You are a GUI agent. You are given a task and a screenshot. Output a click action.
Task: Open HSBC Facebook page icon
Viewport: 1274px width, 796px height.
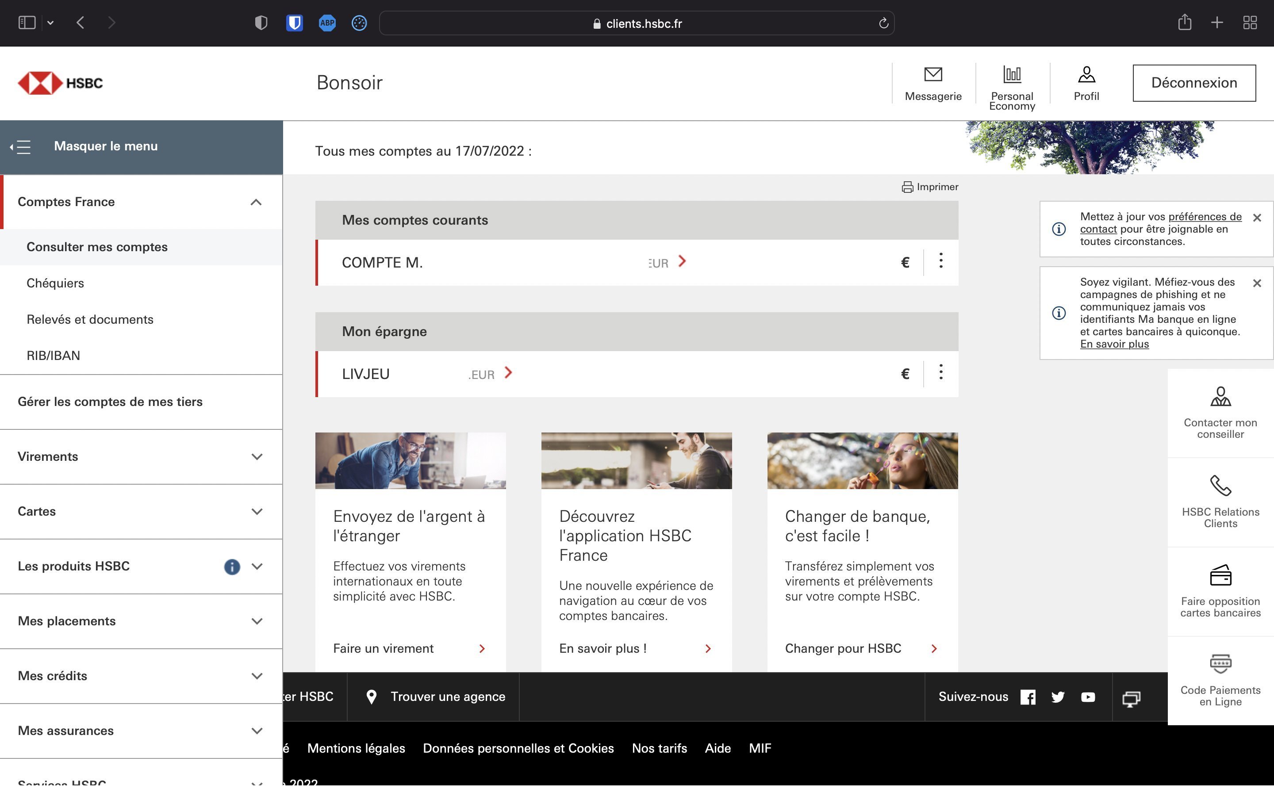1028,697
